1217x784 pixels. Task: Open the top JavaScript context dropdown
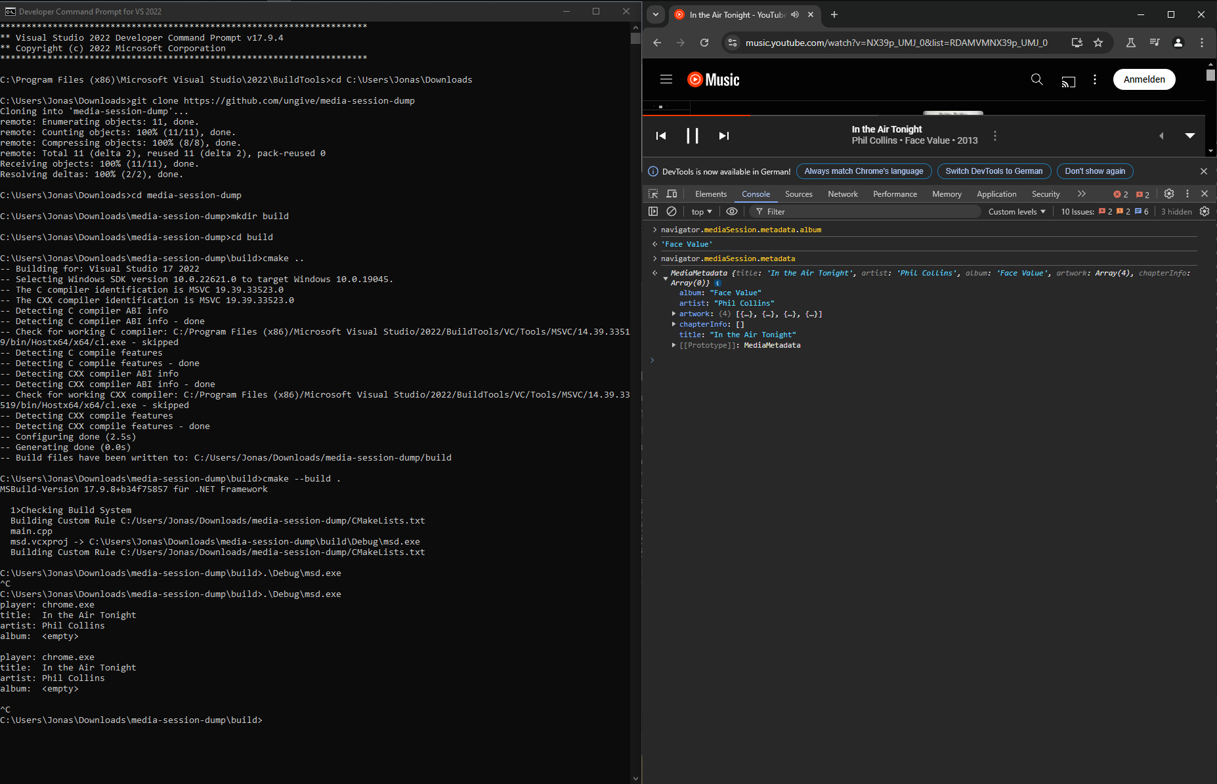click(x=701, y=211)
